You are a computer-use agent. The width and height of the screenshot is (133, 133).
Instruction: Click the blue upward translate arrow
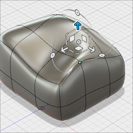point(78,26)
